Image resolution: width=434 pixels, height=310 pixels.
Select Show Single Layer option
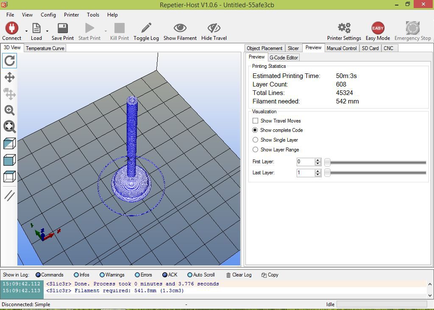point(255,140)
